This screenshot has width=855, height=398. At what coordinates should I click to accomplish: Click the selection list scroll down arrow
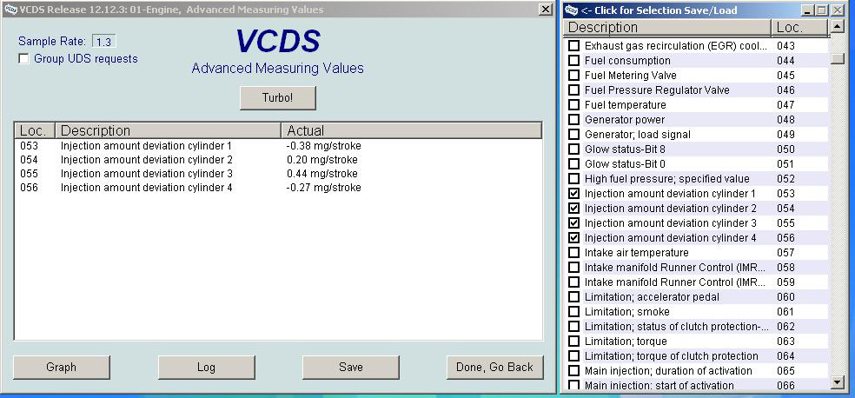click(837, 383)
